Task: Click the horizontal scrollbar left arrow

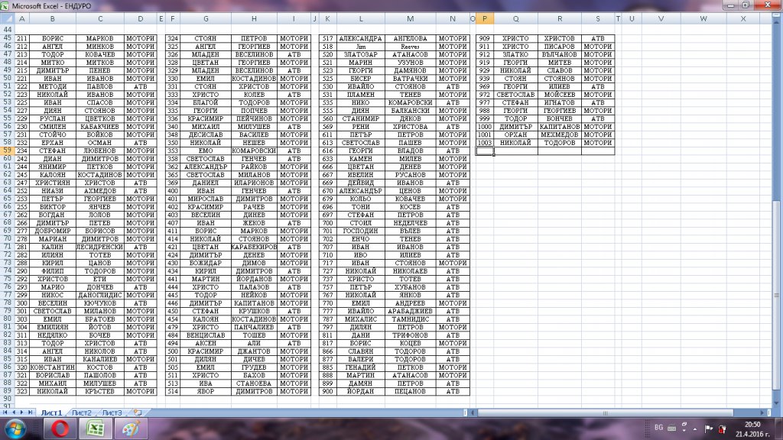Action: [473, 412]
